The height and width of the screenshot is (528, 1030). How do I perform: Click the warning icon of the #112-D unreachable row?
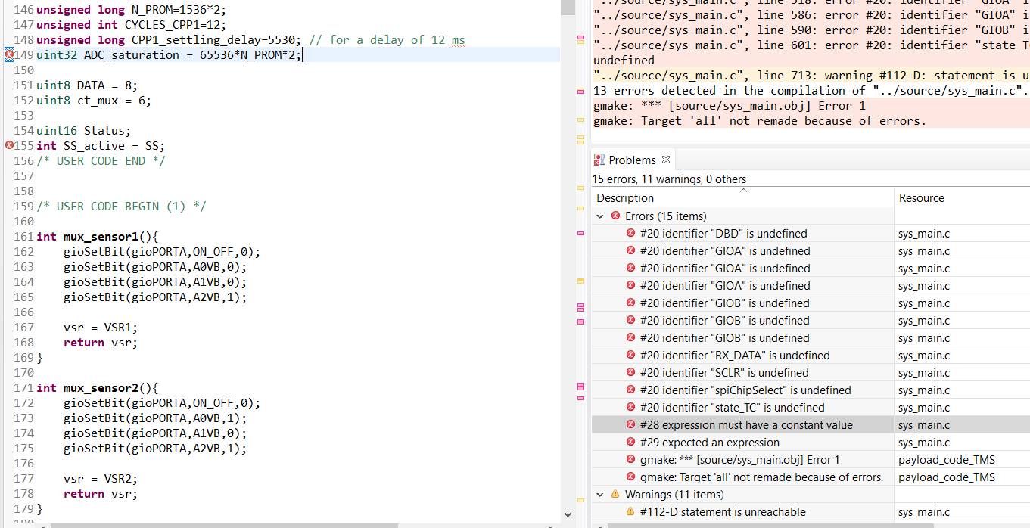630,511
